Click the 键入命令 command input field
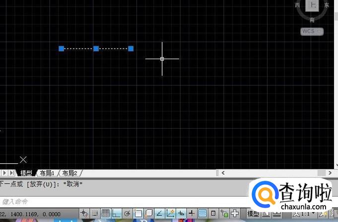 click(124, 202)
